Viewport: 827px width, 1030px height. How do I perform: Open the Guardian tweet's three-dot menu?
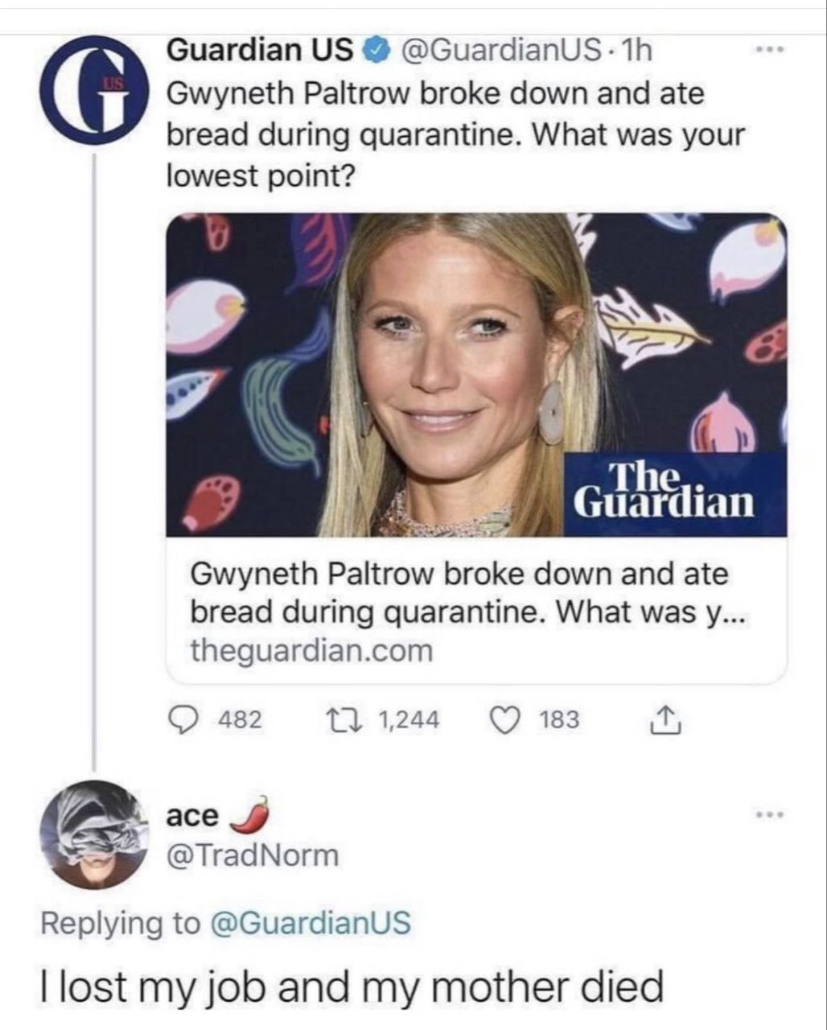click(x=770, y=51)
